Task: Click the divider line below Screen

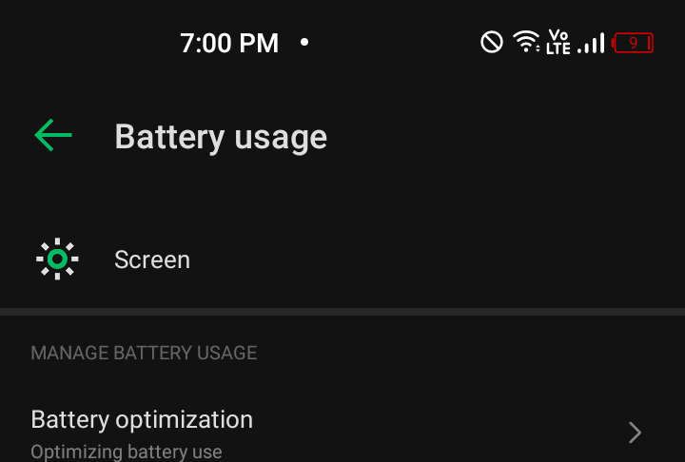Action: pyautogui.click(x=342, y=312)
